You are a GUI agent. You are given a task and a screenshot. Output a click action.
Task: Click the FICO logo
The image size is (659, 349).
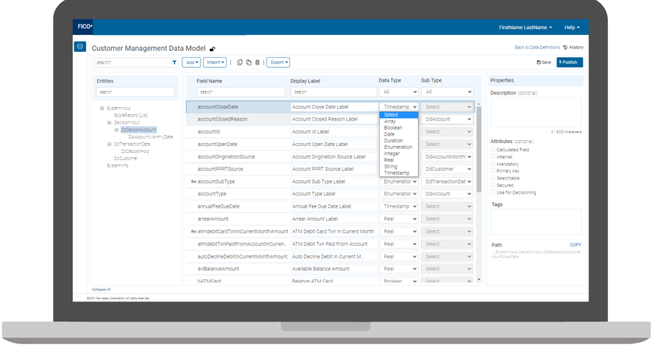coord(85,27)
